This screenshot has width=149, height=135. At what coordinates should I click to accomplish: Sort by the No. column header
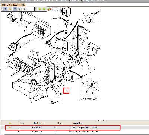click(22, 123)
